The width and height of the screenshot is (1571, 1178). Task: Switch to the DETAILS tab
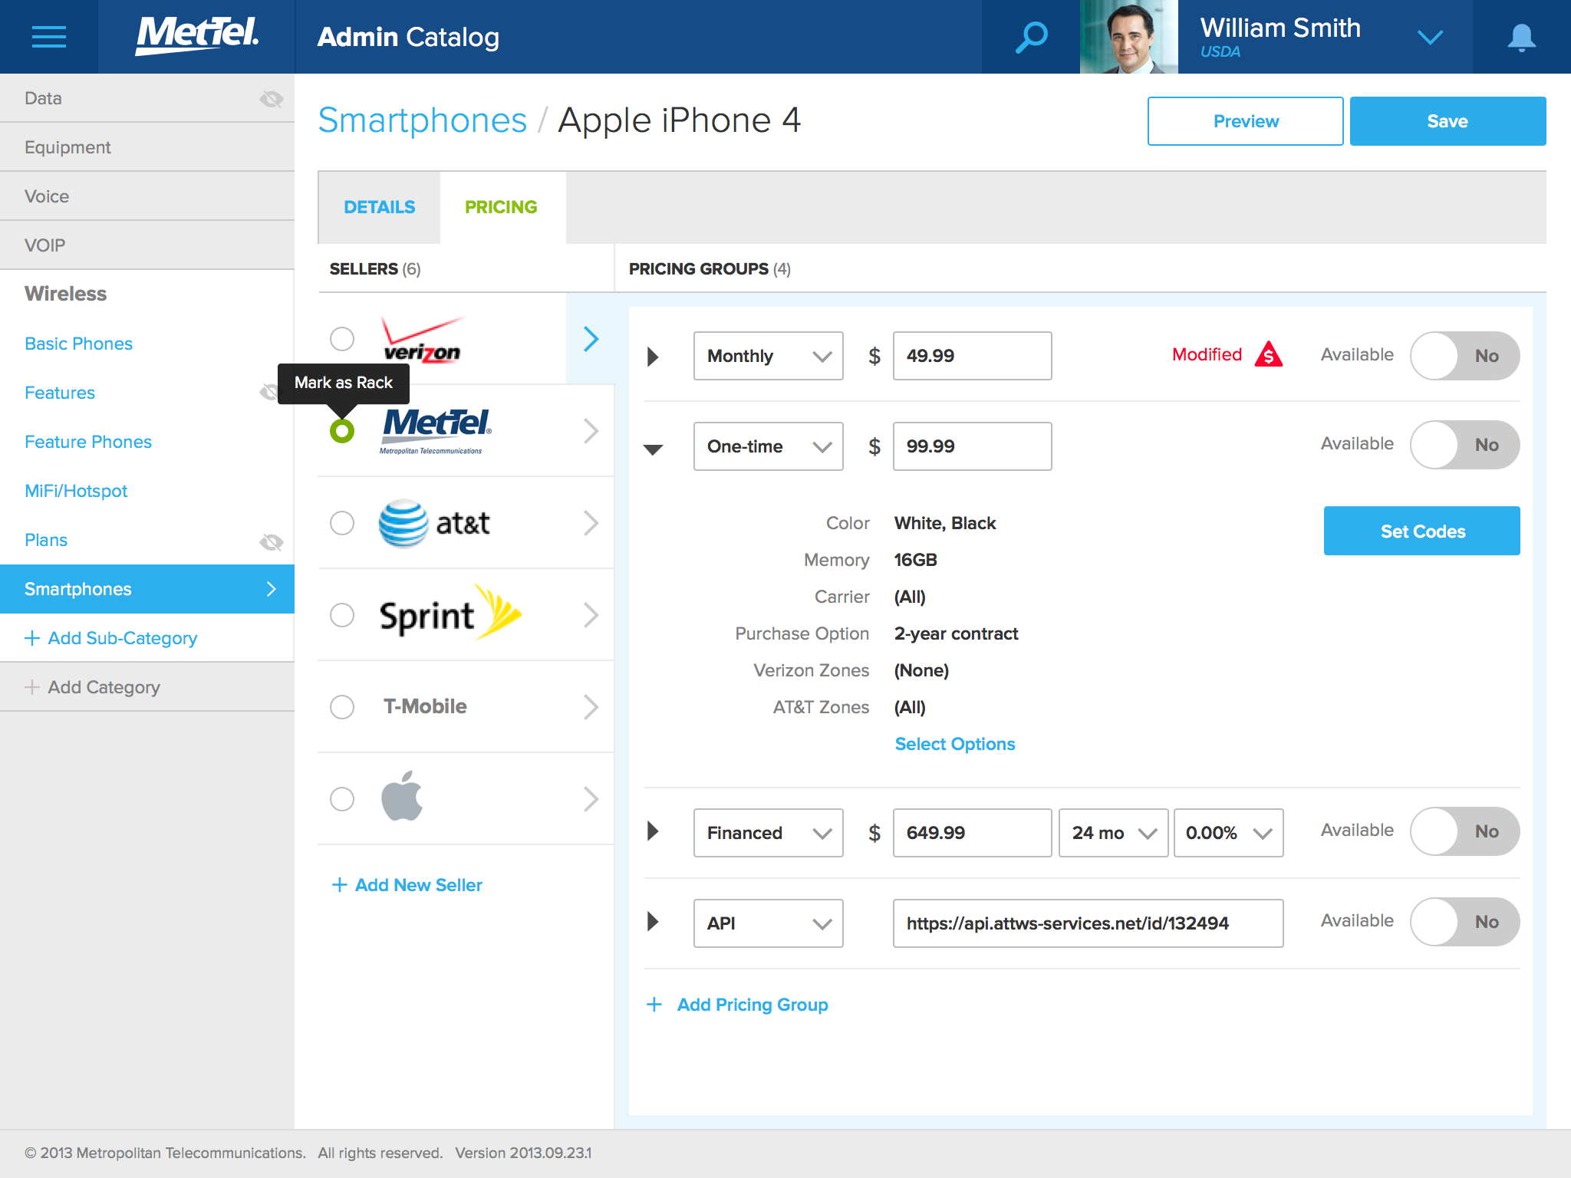(x=379, y=207)
